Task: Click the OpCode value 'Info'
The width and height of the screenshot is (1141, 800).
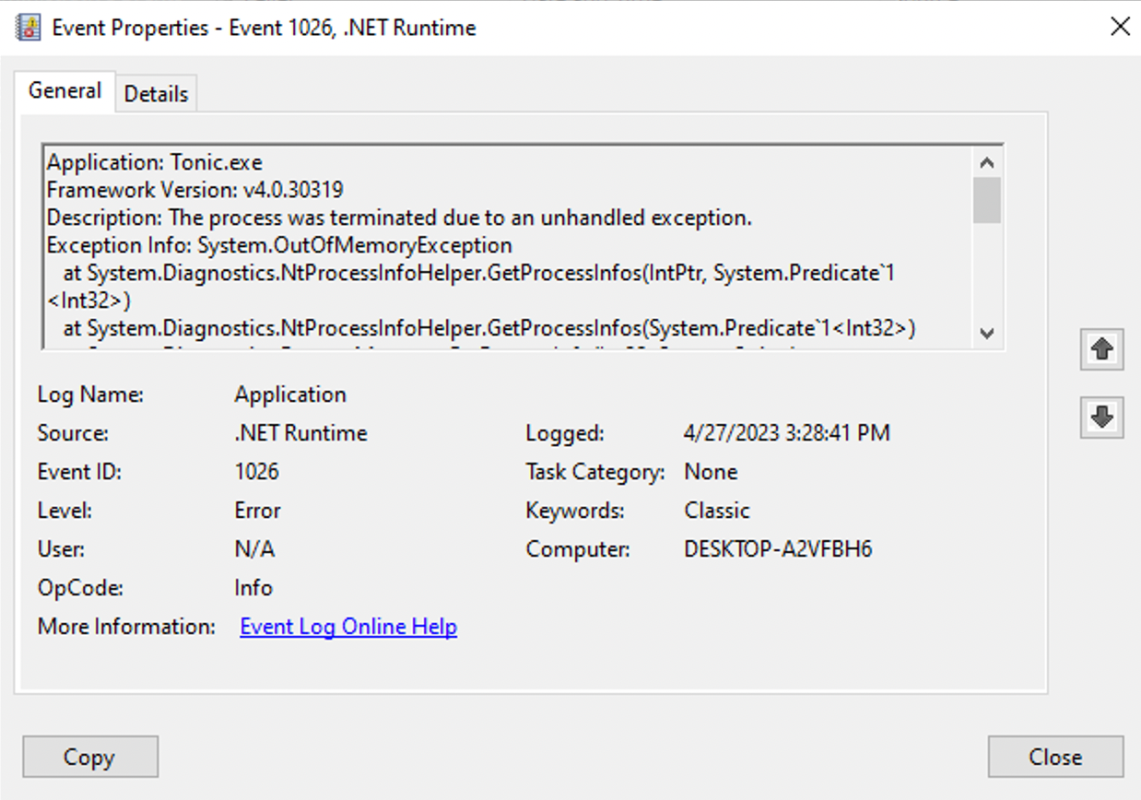Action: (253, 588)
